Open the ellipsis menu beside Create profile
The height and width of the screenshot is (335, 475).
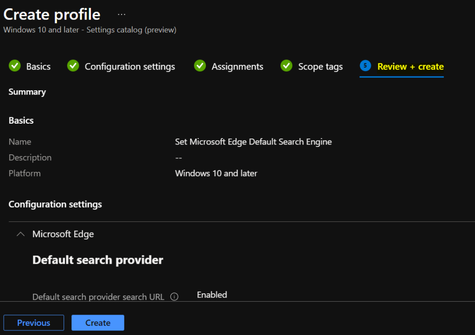click(x=122, y=14)
